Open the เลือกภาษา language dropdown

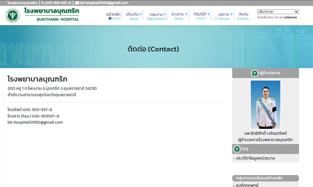click(278, 12)
